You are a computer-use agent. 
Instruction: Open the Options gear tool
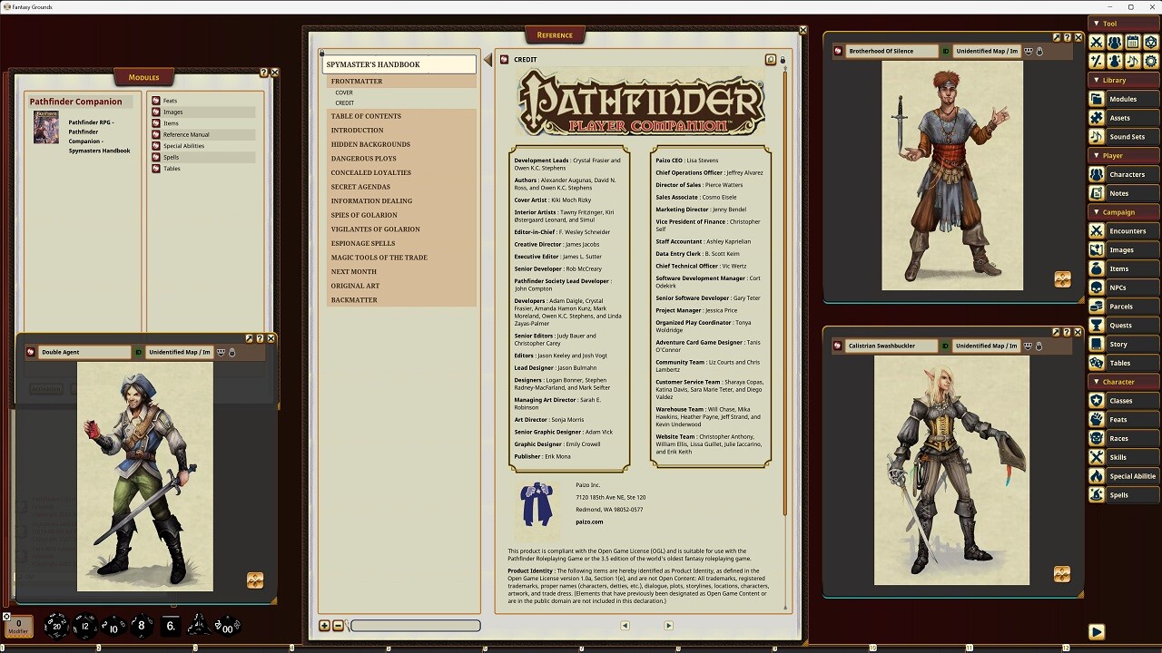click(1149, 61)
